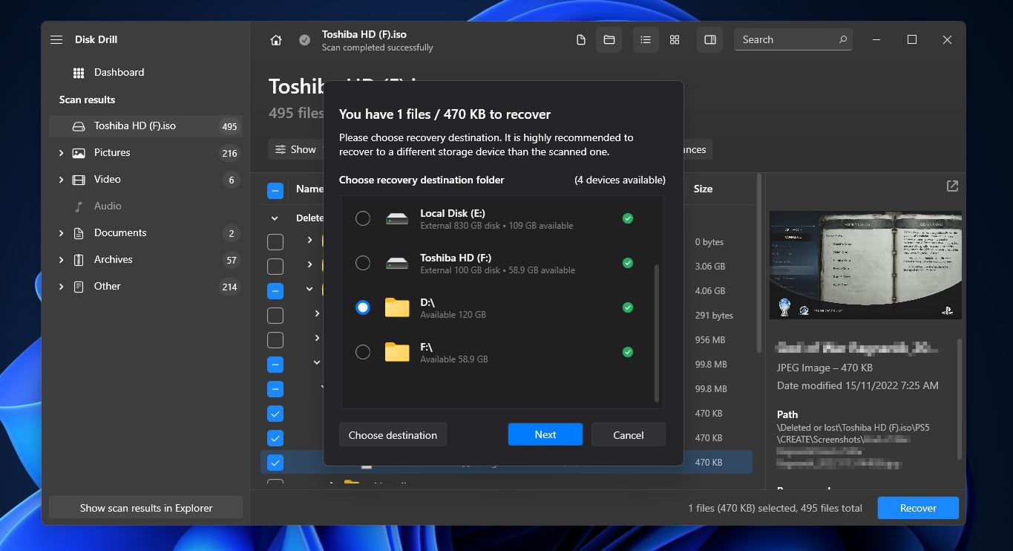Open preview in external window icon
The width and height of the screenshot is (1013, 551).
point(953,186)
